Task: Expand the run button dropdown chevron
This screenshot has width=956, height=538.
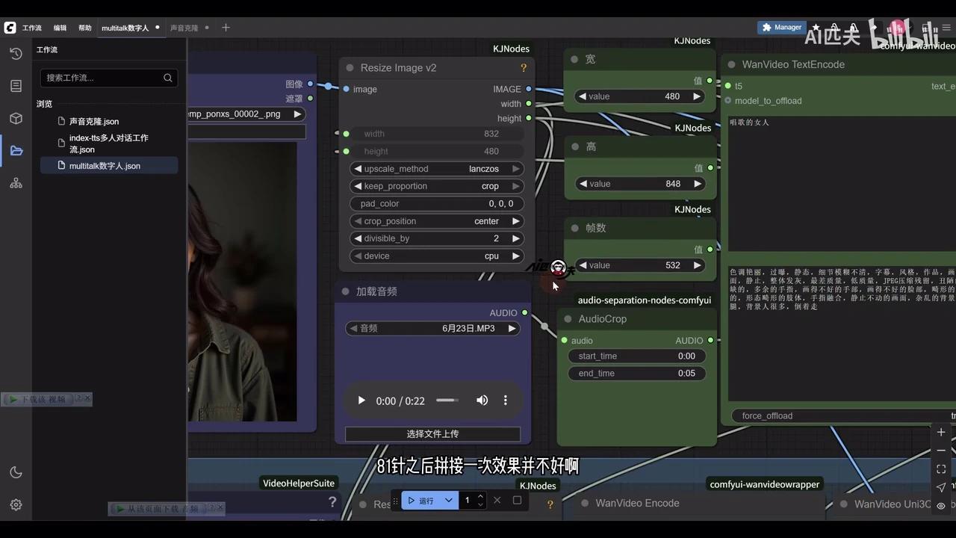Action: [448, 501]
